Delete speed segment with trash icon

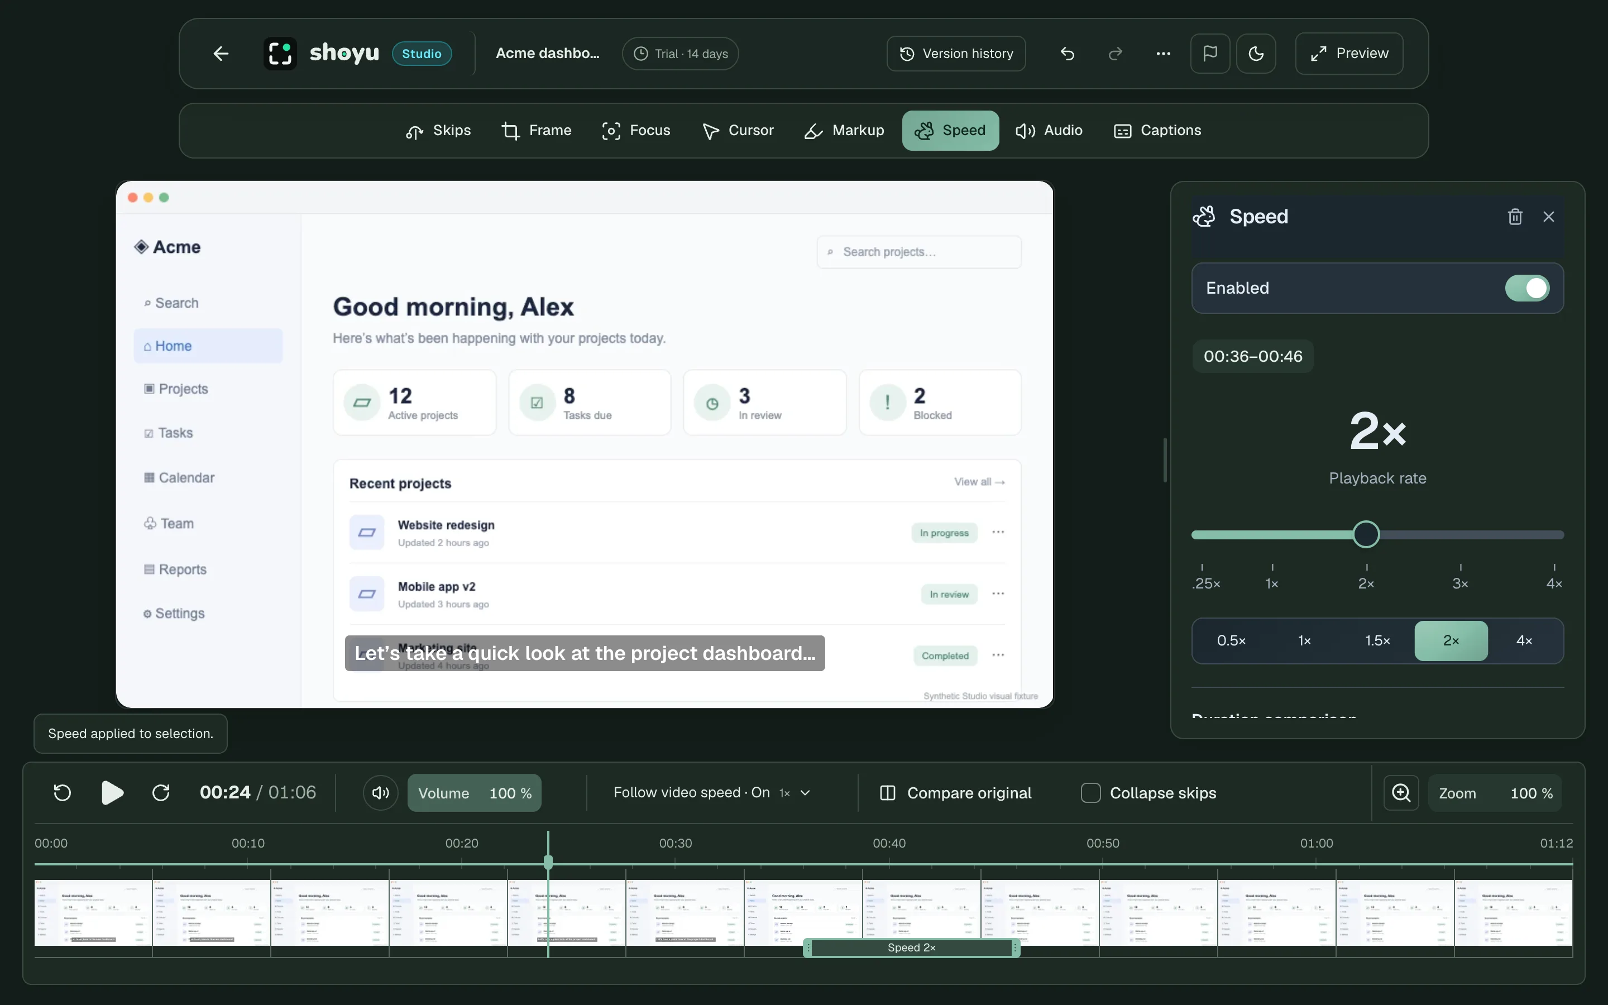pos(1515,217)
